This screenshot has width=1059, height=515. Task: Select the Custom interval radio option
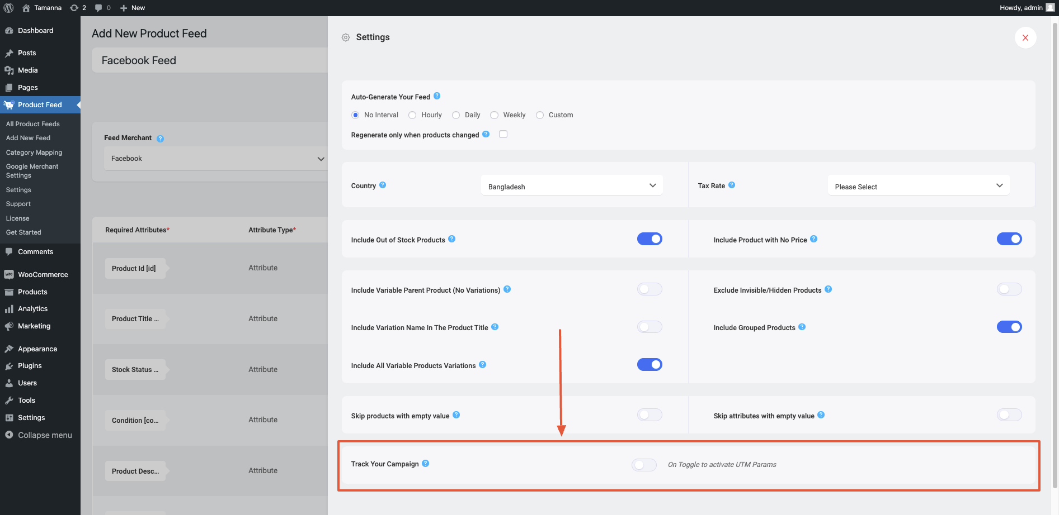point(540,115)
